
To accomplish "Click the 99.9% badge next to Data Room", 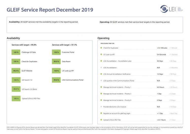I will pyautogui.click(x=56, y=61).
